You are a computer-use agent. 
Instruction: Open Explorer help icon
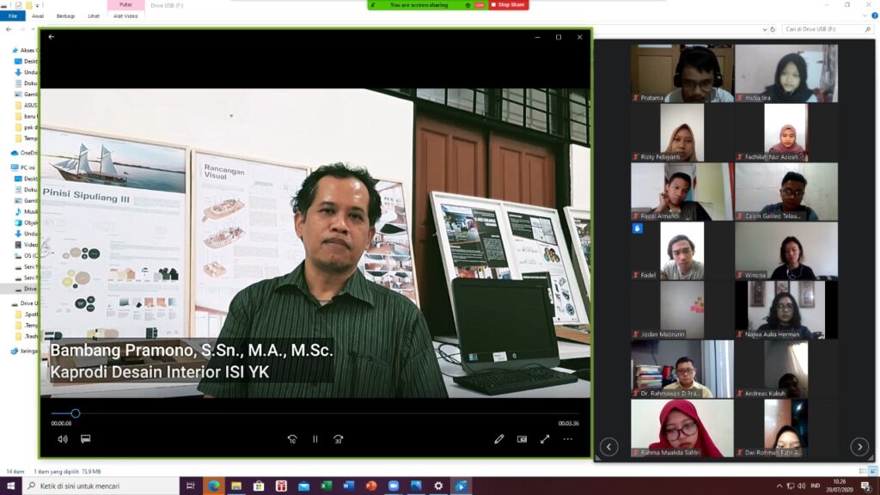pyautogui.click(x=874, y=15)
